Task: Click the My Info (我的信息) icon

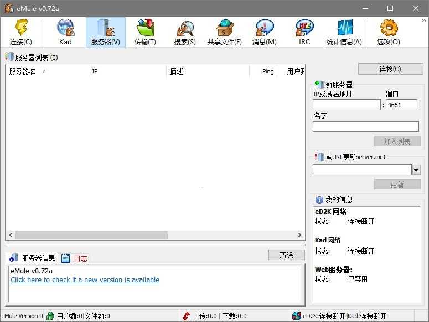Action: tap(319, 200)
